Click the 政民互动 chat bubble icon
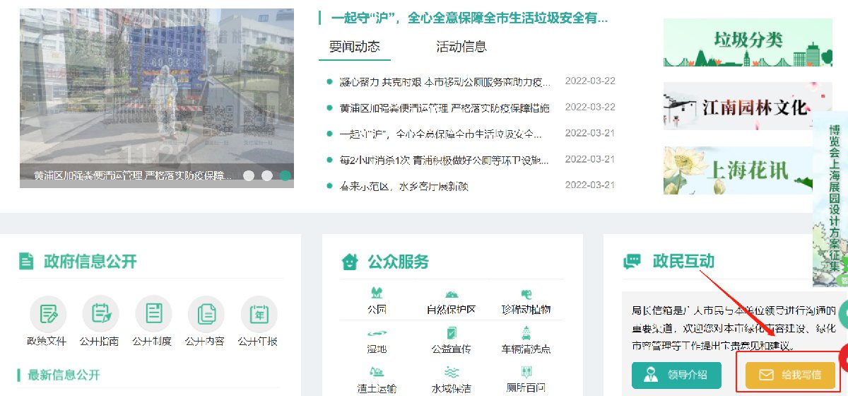The height and width of the screenshot is (396, 848). 632,262
